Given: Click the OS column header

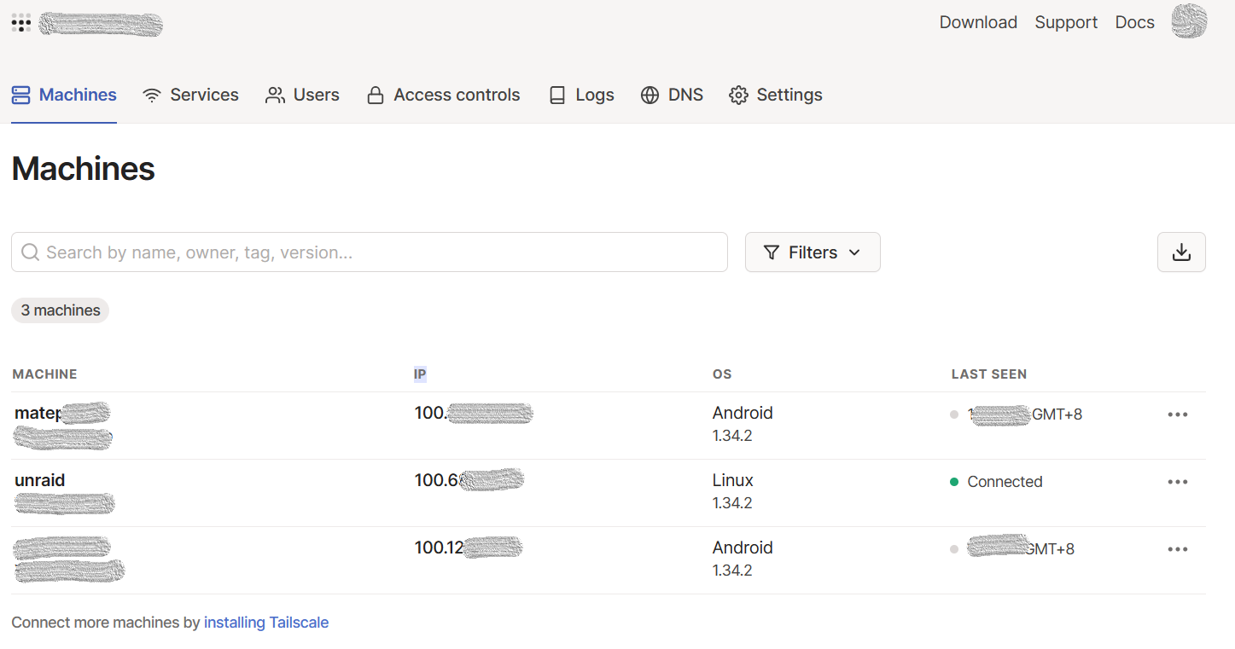Looking at the screenshot, I should pyautogui.click(x=722, y=374).
